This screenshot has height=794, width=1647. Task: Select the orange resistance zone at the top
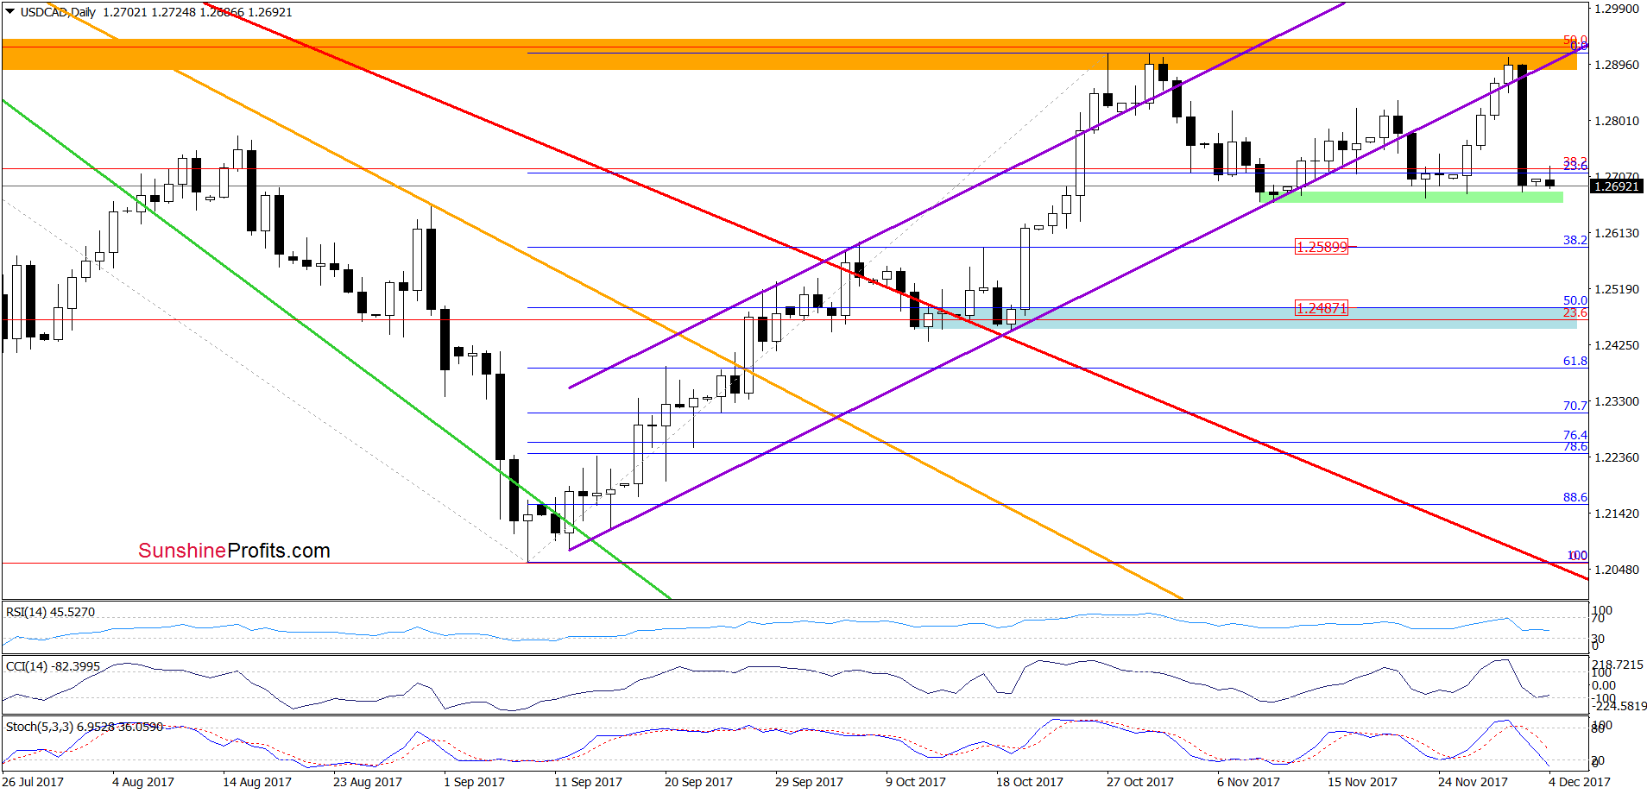790,54
